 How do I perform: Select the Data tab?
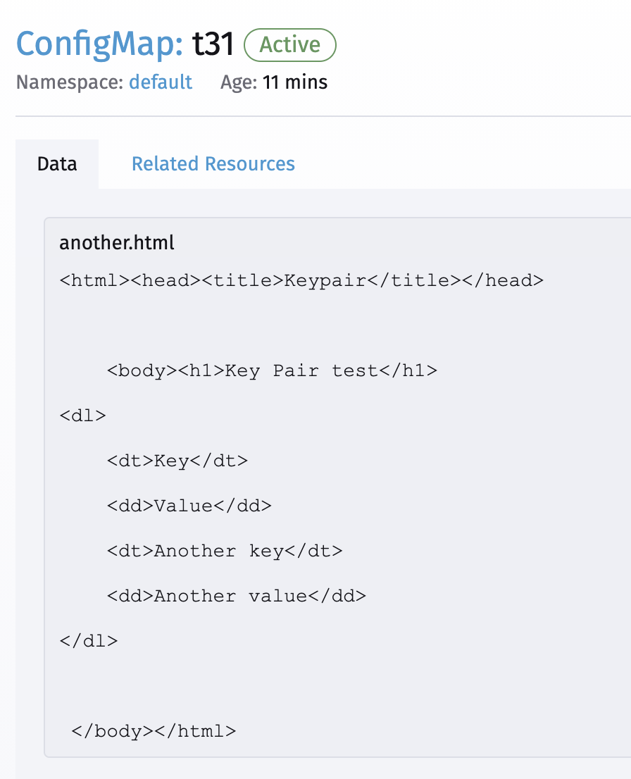(x=57, y=163)
